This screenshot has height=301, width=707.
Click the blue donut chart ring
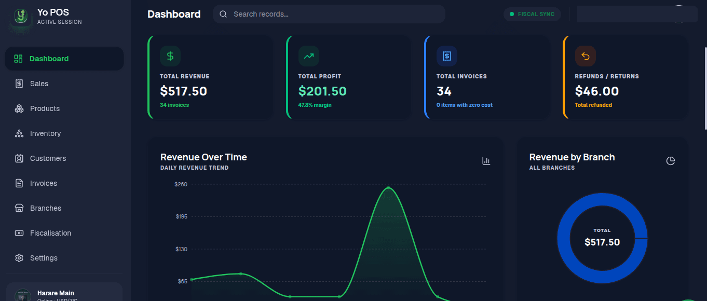point(563,238)
